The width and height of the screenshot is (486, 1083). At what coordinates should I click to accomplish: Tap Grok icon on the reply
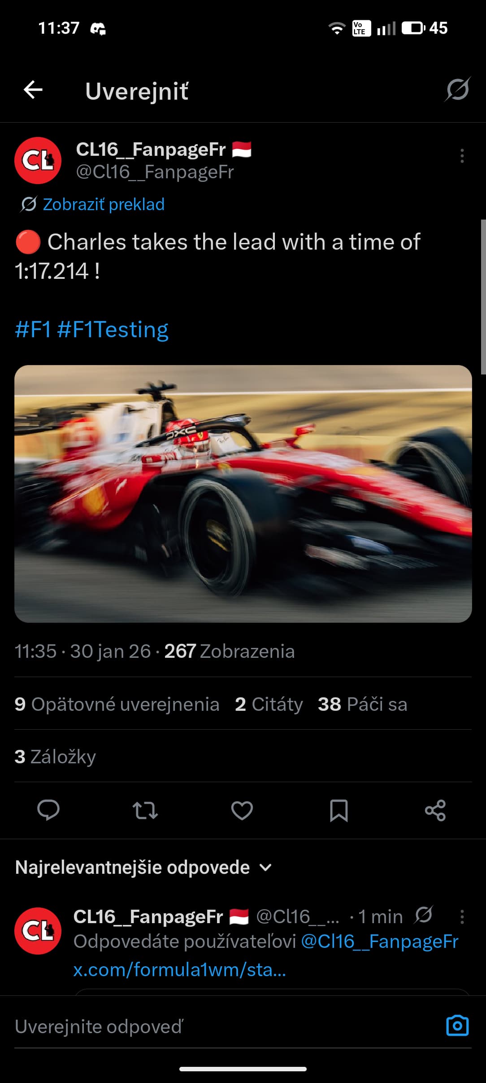424,915
